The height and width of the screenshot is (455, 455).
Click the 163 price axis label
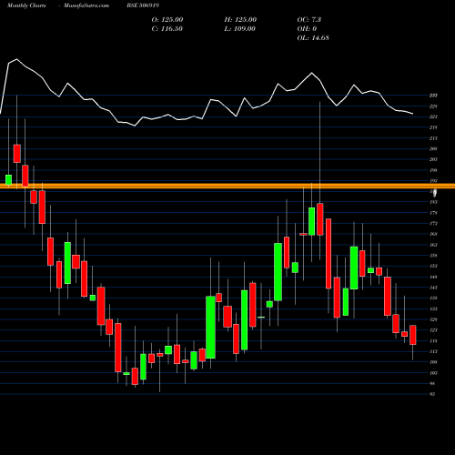[x=433, y=245]
